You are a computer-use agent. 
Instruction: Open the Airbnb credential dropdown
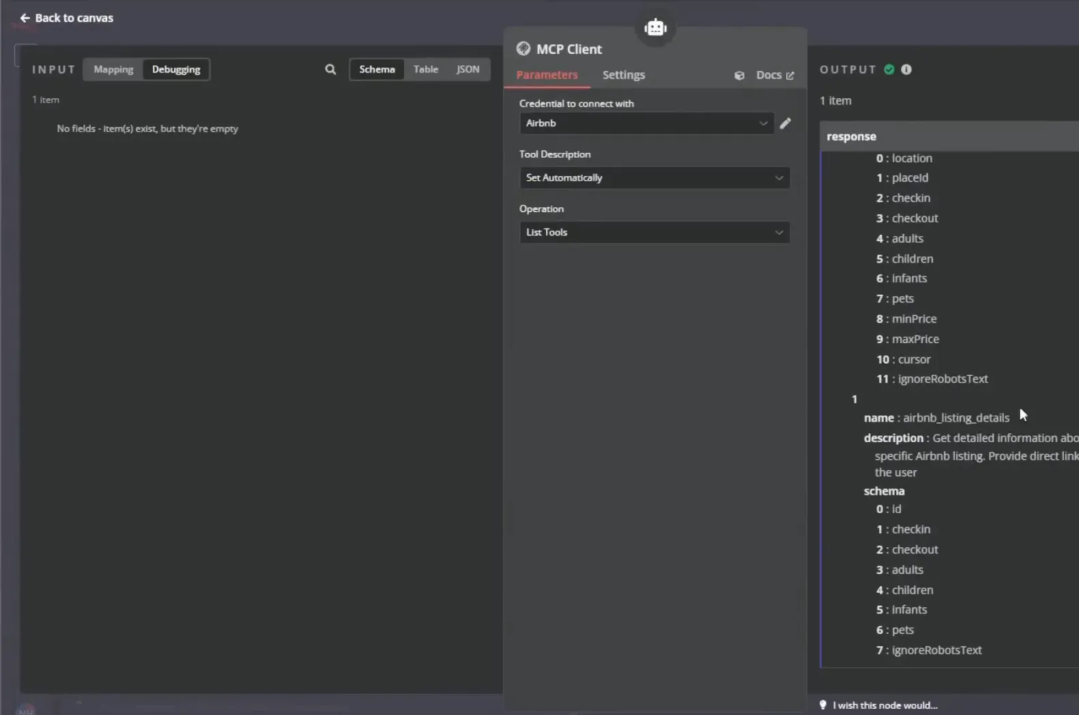646,123
